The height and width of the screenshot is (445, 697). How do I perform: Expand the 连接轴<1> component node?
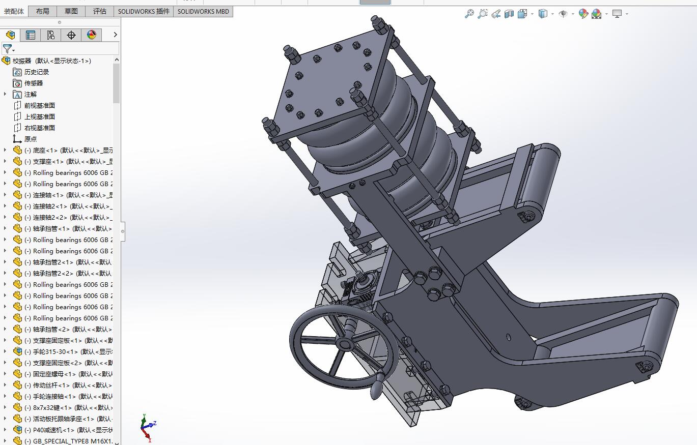pos(6,195)
